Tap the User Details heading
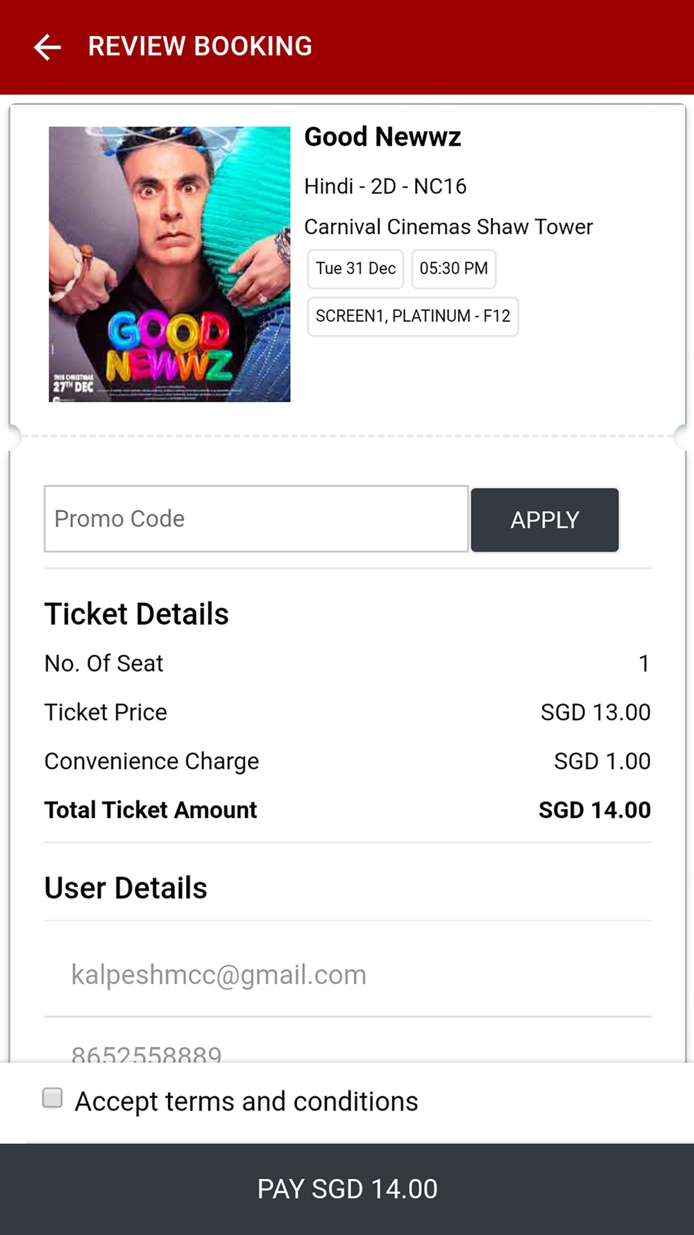The width and height of the screenshot is (694, 1235). click(x=126, y=888)
